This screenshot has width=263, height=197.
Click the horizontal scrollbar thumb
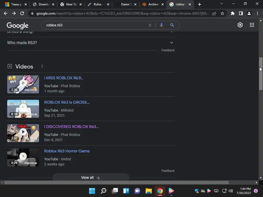pyautogui.click(x=116, y=182)
